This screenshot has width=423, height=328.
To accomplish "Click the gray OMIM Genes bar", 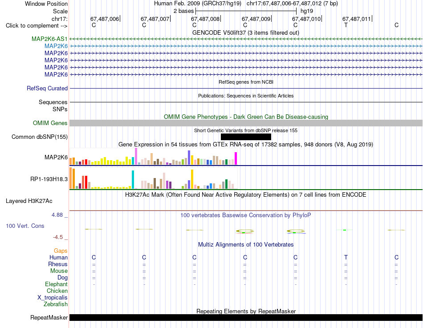I will point(246,123).
